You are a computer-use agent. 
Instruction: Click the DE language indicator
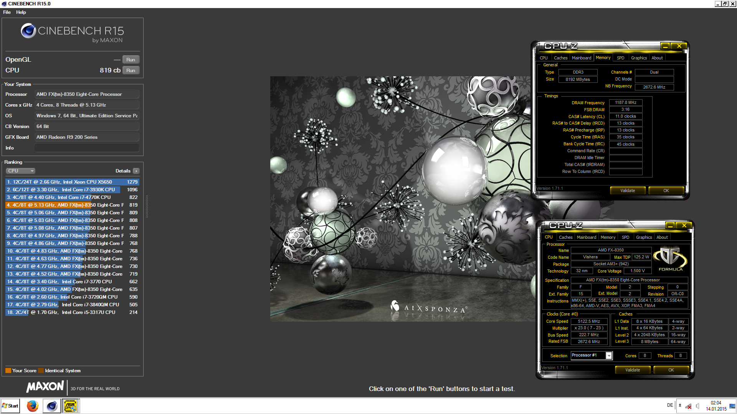[x=670, y=405]
